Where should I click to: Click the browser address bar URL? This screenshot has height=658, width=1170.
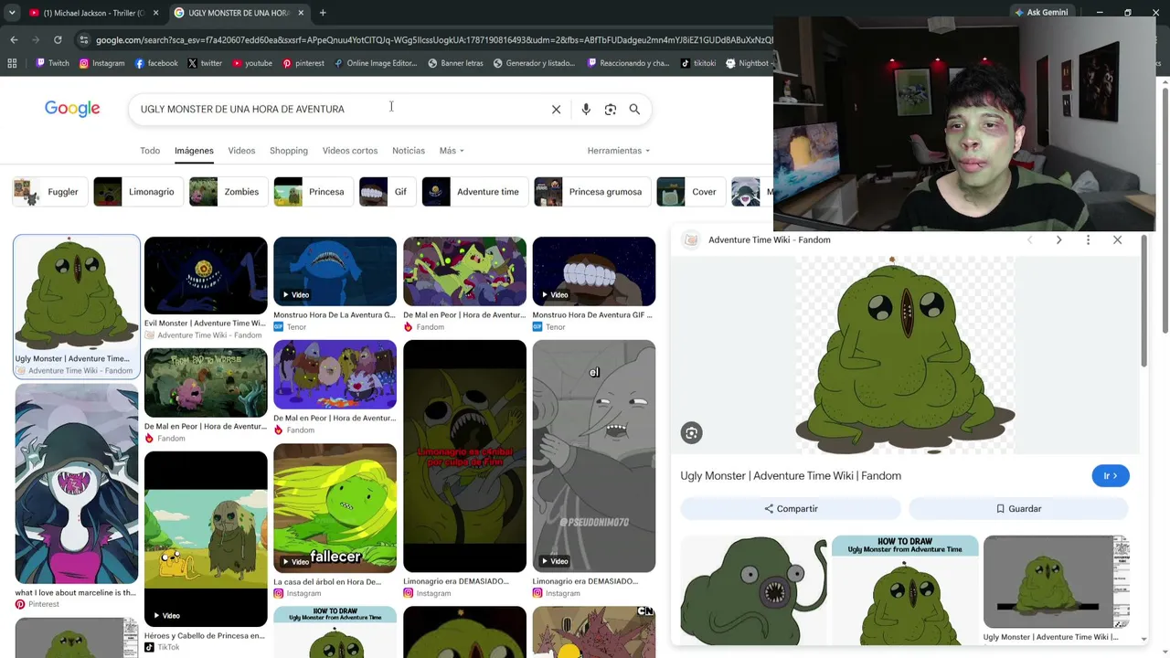coord(434,40)
